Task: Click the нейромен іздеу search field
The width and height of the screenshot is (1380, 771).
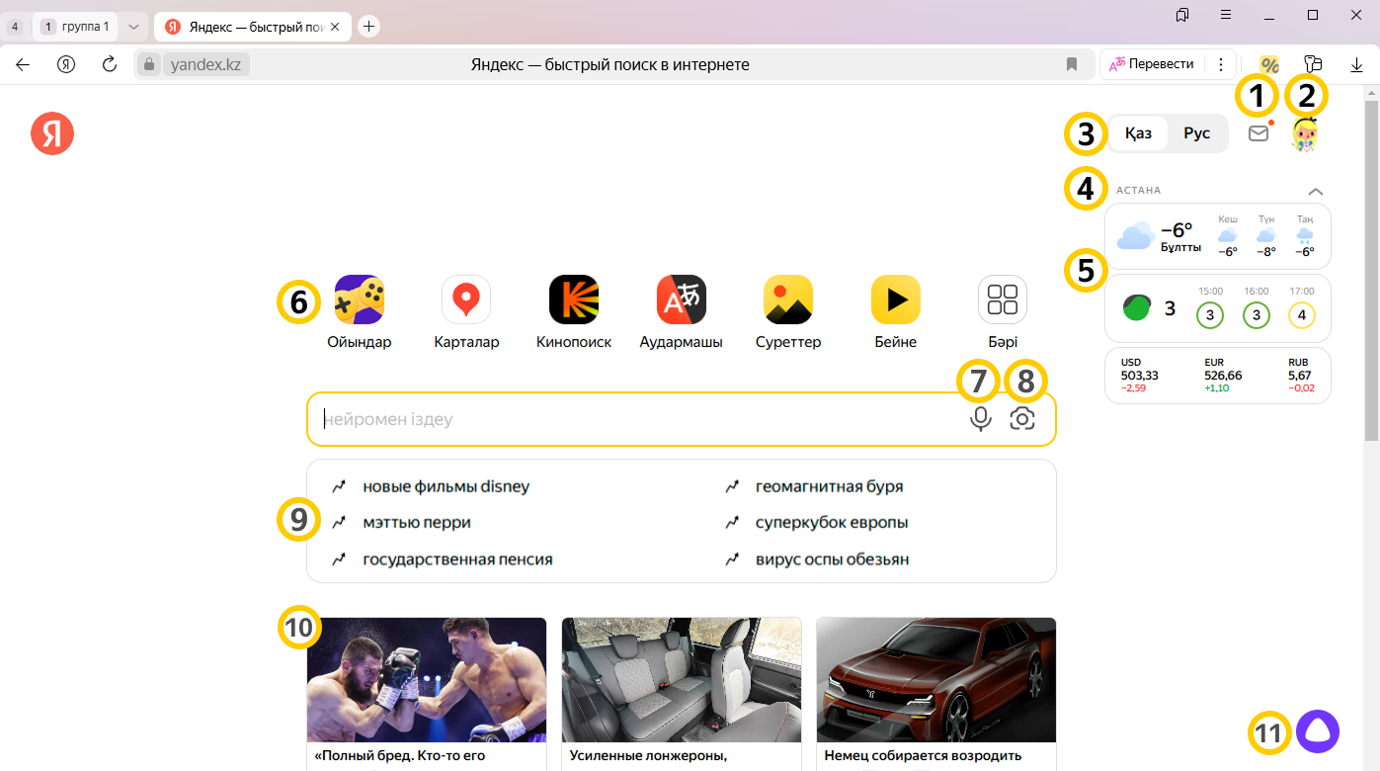Action: point(632,419)
